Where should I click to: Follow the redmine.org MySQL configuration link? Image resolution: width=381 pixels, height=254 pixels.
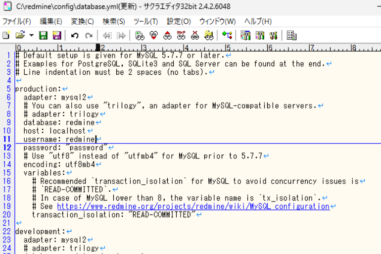(193, 206)
